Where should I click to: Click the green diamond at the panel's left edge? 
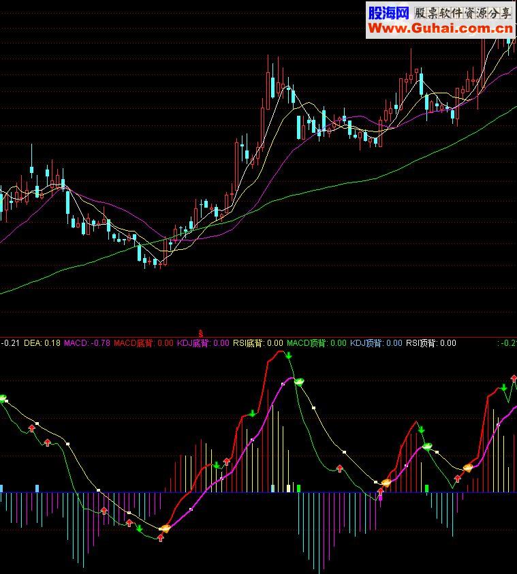pos(3,398)
